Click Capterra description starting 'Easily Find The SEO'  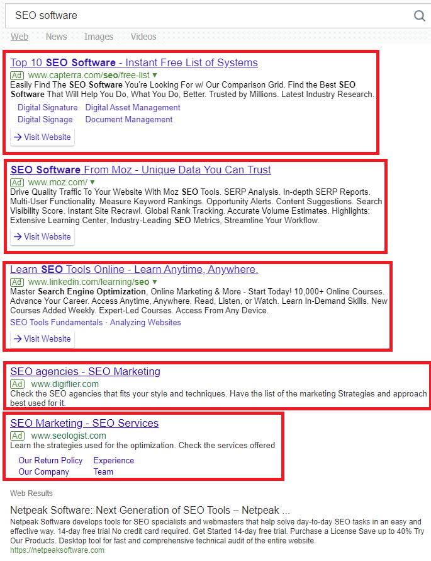click(x=192, y=90)
